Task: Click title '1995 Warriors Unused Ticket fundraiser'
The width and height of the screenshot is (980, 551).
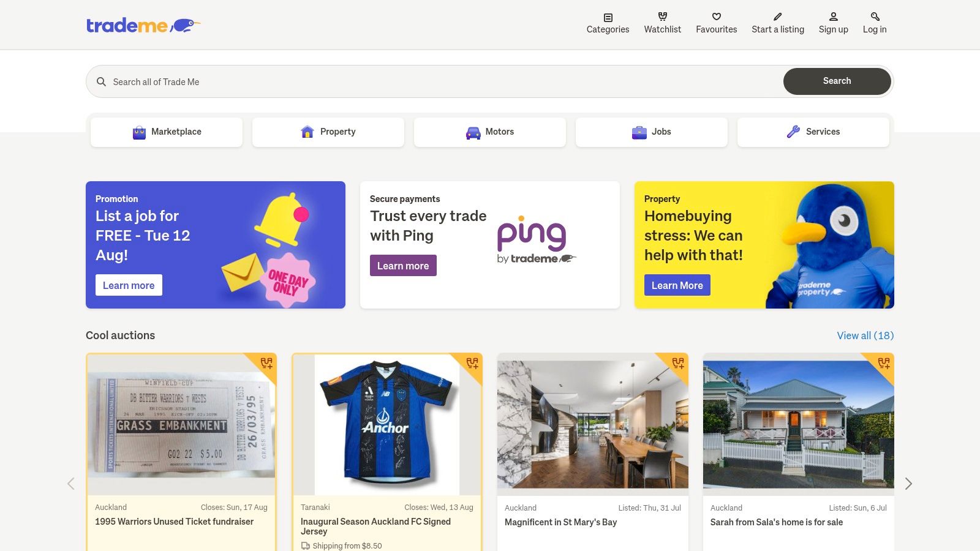Action: click(174, 522)
